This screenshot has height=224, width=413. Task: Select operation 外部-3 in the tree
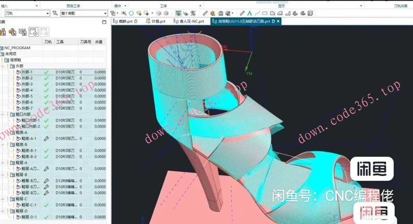[27, 84]
